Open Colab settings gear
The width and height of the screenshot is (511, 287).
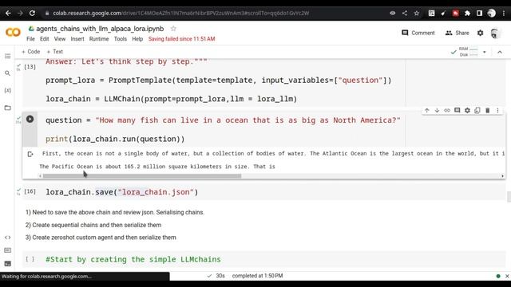(480, 33)
